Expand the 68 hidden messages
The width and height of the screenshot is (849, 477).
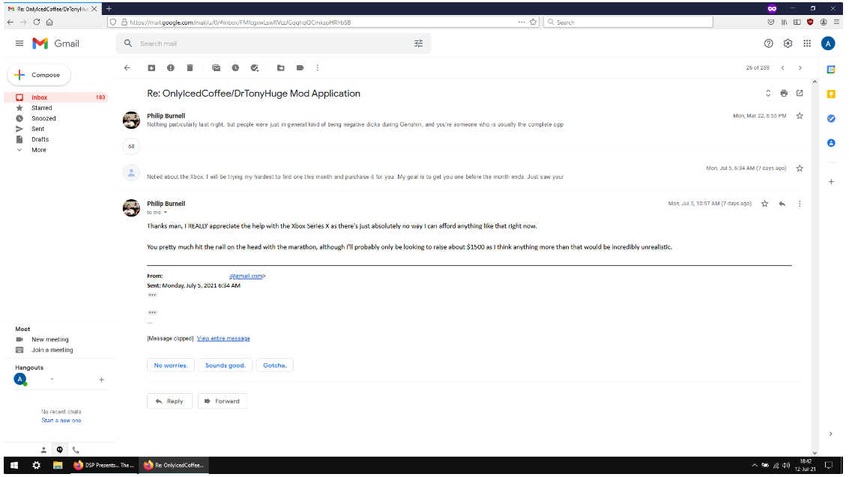click(x=132, y=147)
